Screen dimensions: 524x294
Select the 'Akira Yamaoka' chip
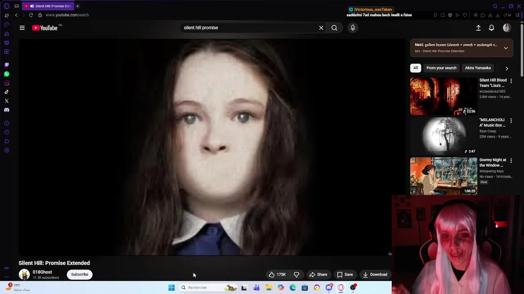(478, 68)
